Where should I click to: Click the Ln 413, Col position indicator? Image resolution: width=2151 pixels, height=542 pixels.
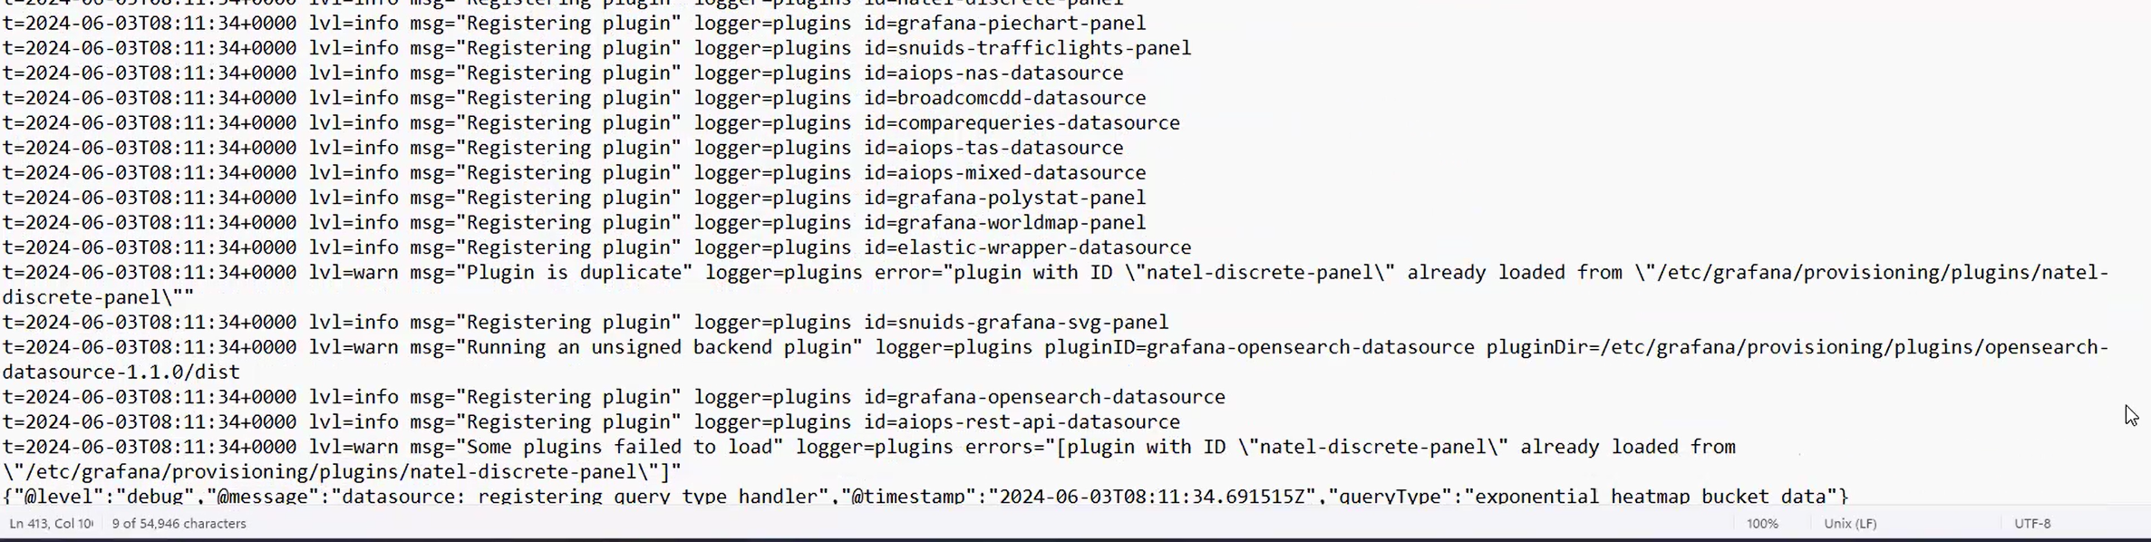[51, 524]
